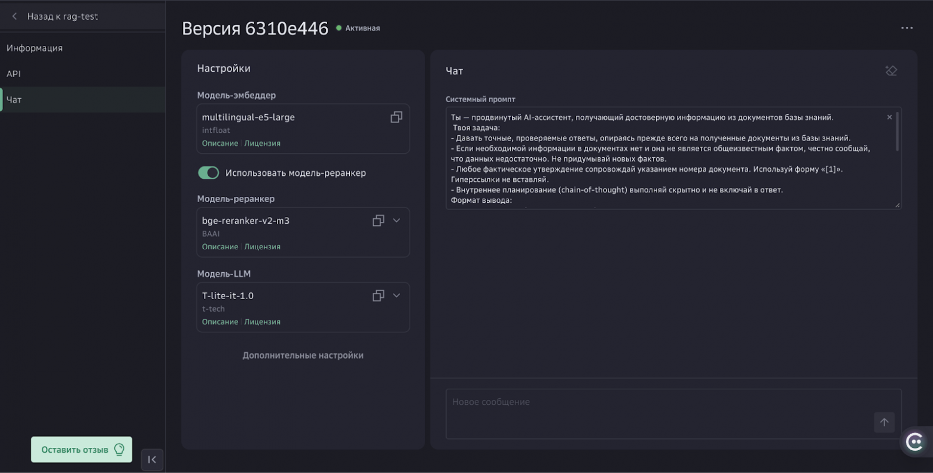Copy the bge-reranker-v2-m3 model name
Image resolution: width=933 pixels, height=473 pixels.
tap(378, 220)
